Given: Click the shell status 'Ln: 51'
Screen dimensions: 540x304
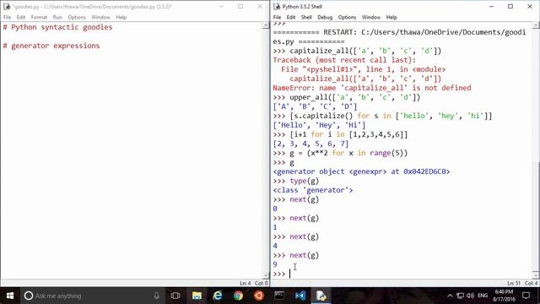Looking at the screenshot, I should 514,284.
